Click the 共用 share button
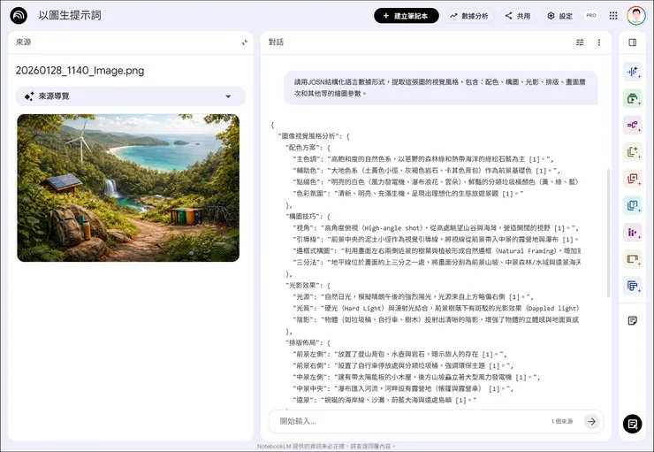Screen dimensions: 654x452 pos(518,16)
